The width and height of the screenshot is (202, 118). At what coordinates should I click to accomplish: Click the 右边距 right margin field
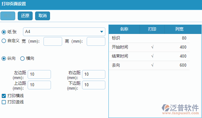94,74
